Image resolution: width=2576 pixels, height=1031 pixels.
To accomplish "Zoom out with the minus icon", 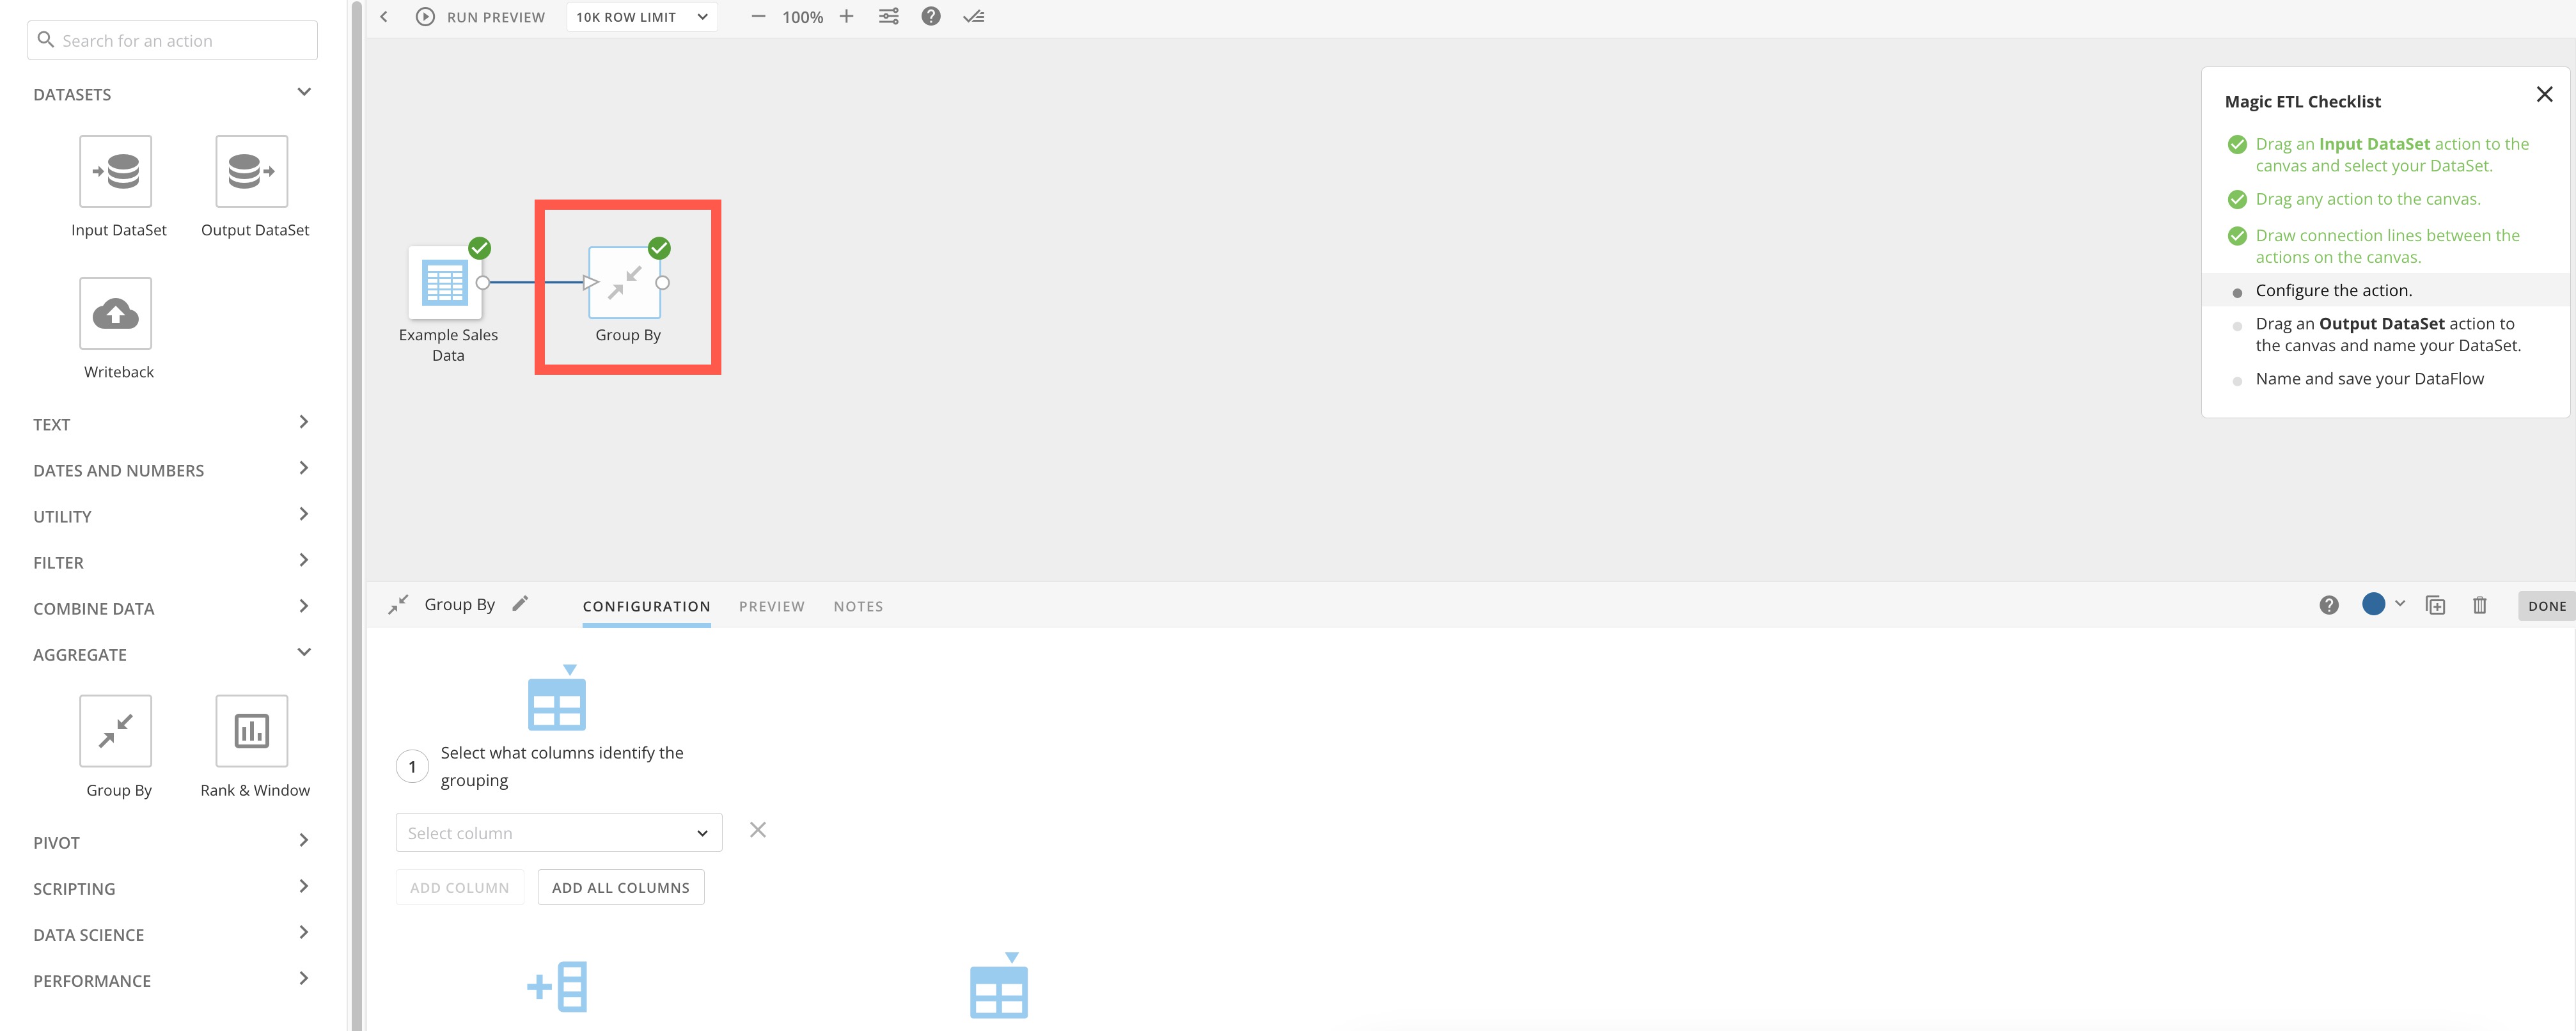I will (758, 17).
